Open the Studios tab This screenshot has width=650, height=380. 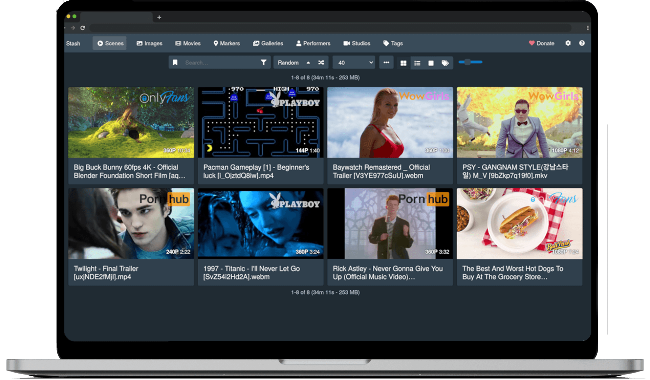357,43
